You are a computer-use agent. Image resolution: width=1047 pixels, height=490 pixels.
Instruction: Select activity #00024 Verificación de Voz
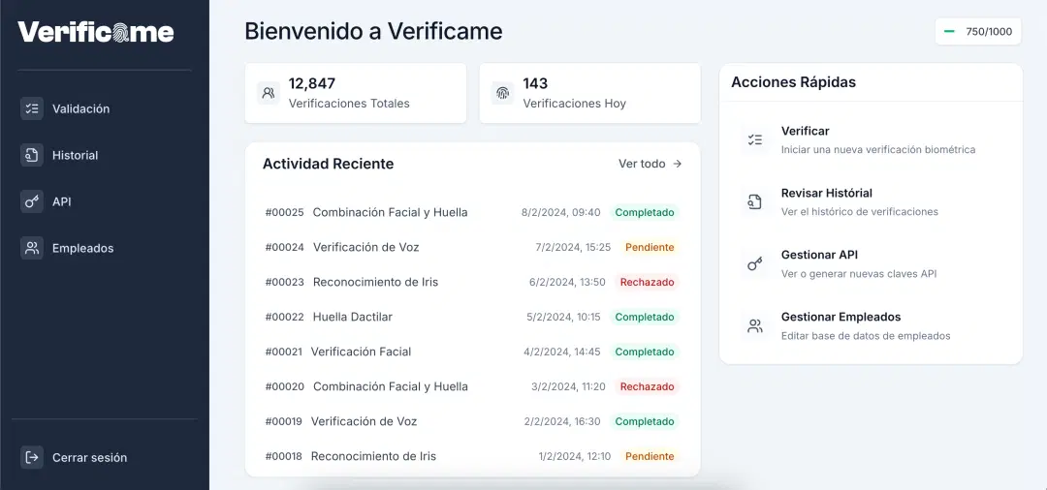(472, 247)
